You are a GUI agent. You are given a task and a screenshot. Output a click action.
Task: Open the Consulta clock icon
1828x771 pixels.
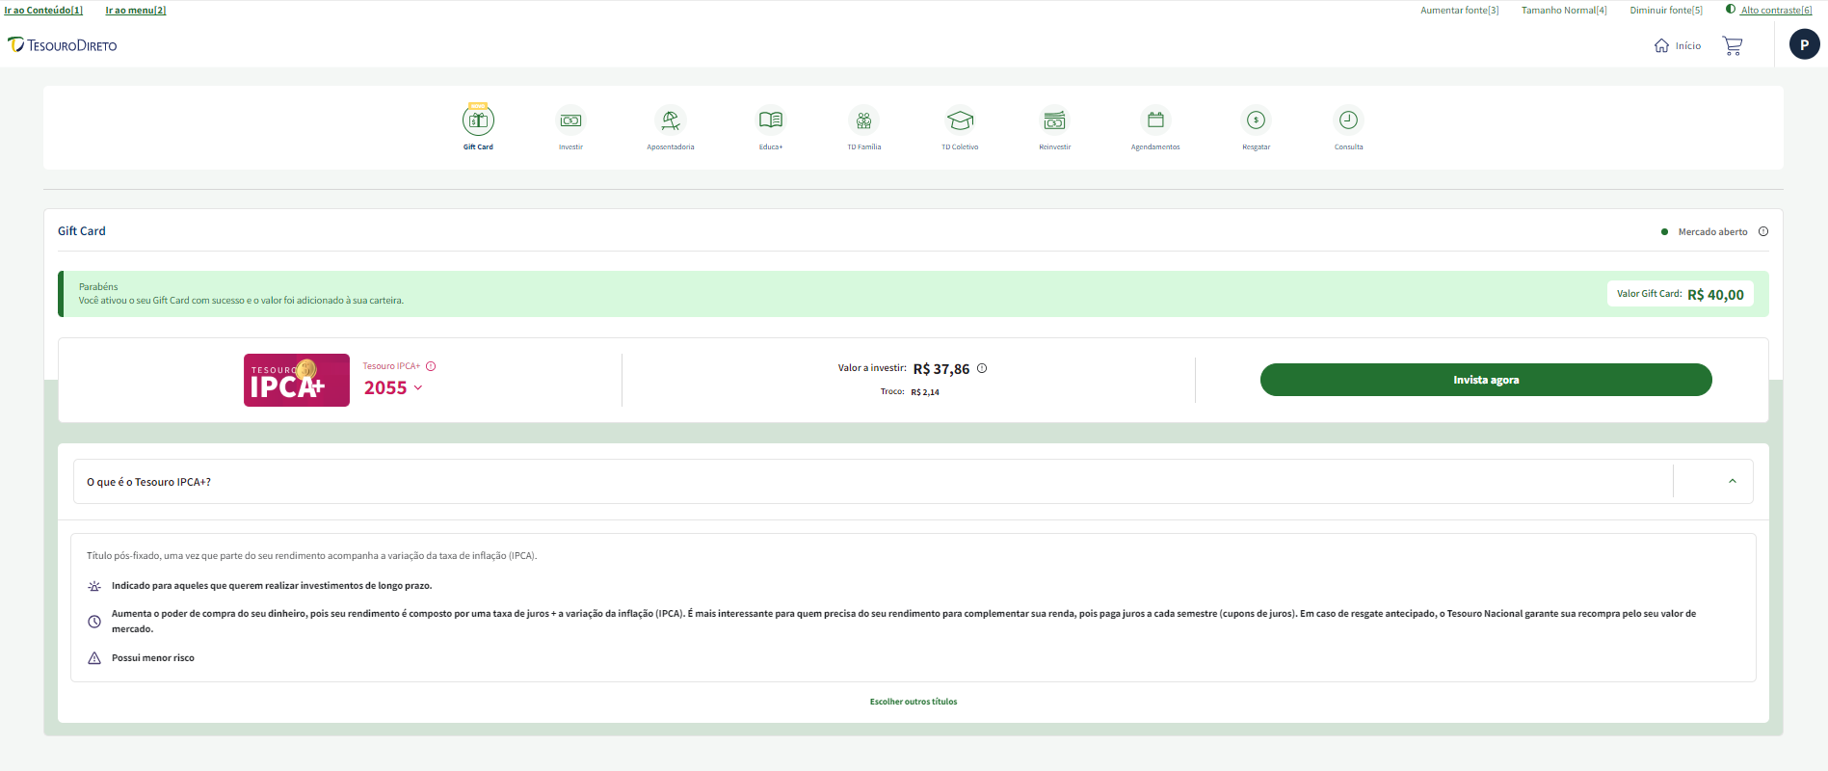pyautogui.click(x=1348, y=120)
